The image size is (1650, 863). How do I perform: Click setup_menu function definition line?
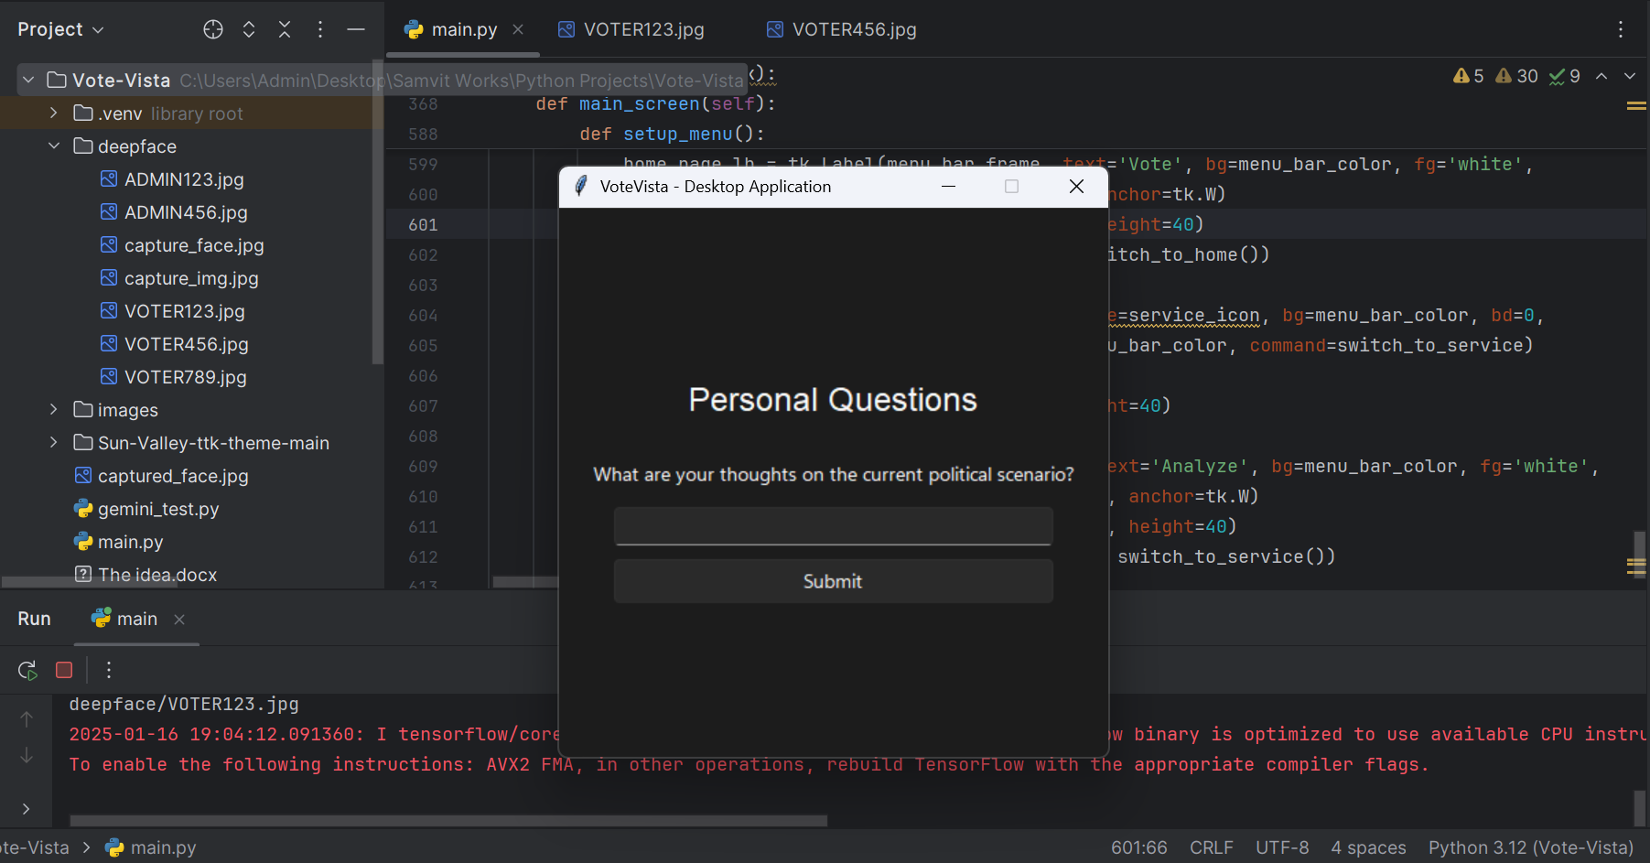(672, 134)
